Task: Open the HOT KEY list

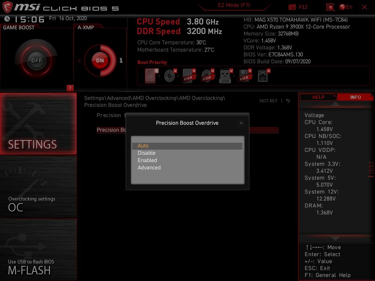Action: (x=268, y=101)
